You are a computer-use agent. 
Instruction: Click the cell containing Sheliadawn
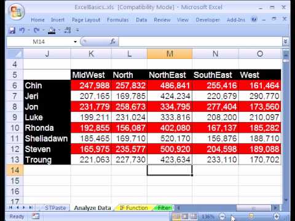click(47, 139)
